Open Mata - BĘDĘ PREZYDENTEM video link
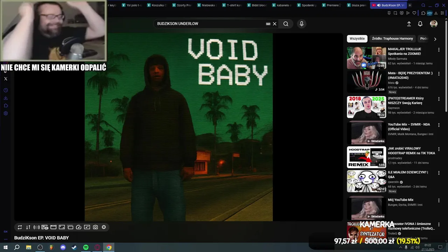 pos(410,75)
